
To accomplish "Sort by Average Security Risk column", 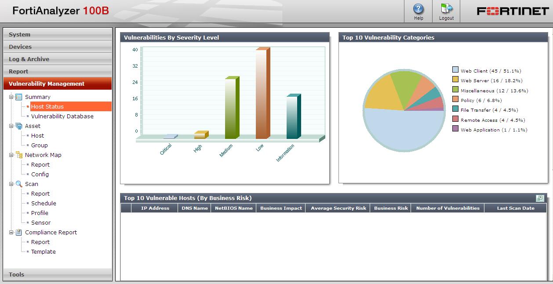I will (338, 208).
